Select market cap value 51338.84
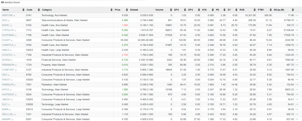The image size is (302, 121). pos(289,30)
